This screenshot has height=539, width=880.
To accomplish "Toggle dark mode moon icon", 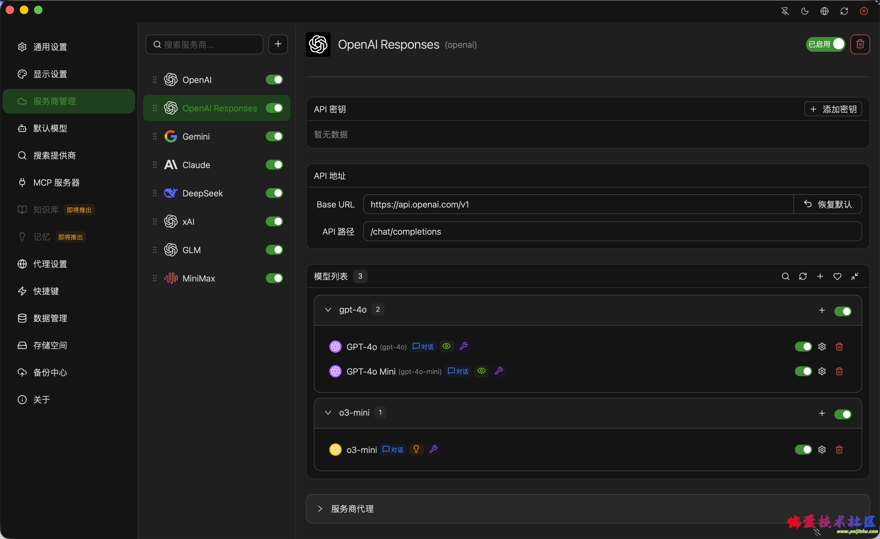I will point(805,11).
